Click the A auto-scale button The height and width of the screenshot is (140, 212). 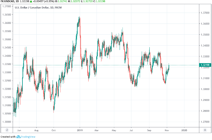tap(205, 129)
